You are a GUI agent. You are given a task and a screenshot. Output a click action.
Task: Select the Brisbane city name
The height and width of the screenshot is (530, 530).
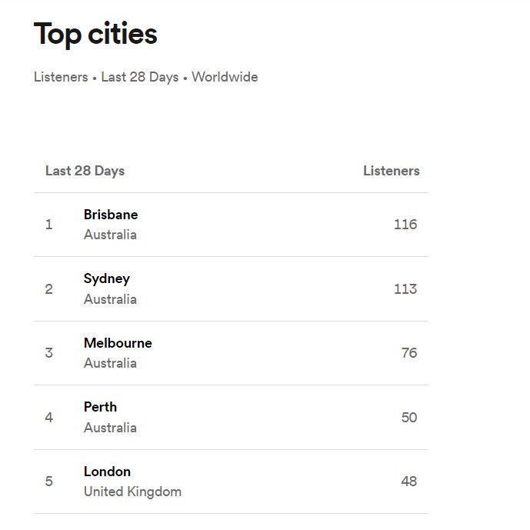point(111,215)
